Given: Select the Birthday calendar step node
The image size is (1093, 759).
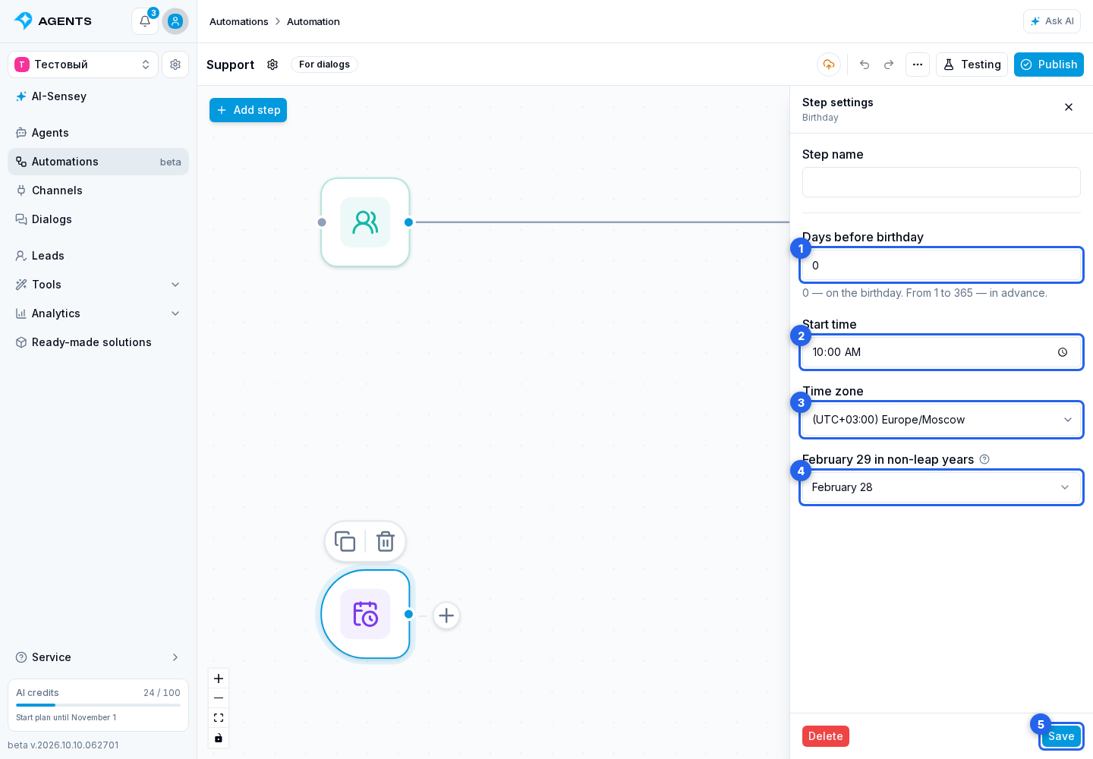Looking at the screenshot, I should pos(365,614).
